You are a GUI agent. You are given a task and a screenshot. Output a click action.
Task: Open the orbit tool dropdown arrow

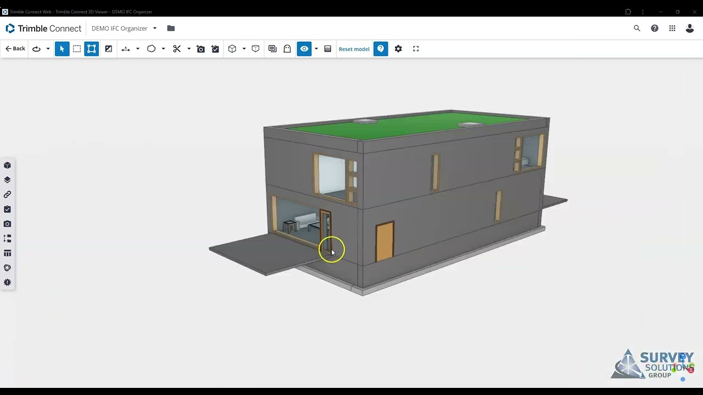pyautogui.click(x=48, y=49)
